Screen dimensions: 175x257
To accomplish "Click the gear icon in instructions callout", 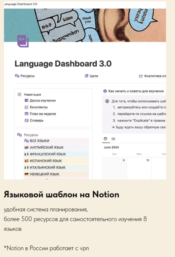I will 107,101.
